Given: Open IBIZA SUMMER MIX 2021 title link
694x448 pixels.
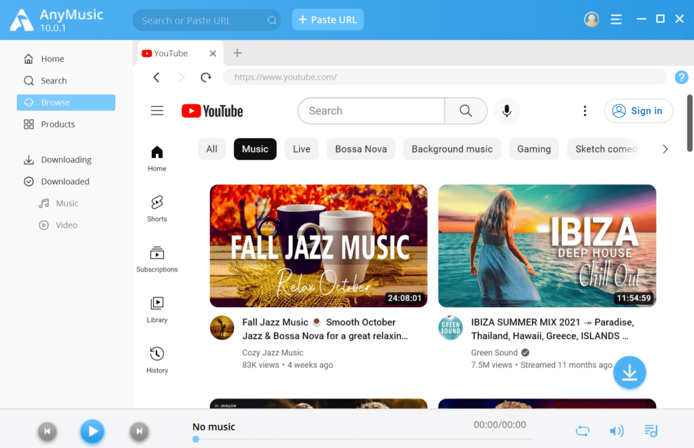Looking at the screenshot, I should [x=552, y=329].
